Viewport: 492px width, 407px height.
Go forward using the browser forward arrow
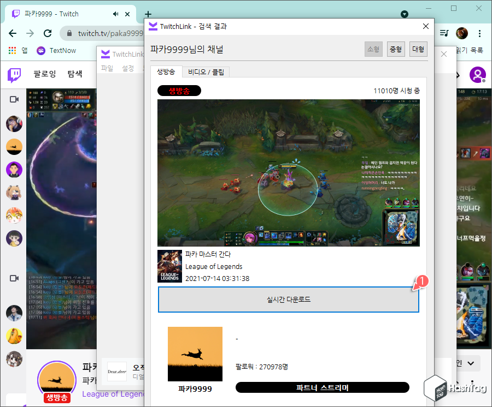[30, 33]
